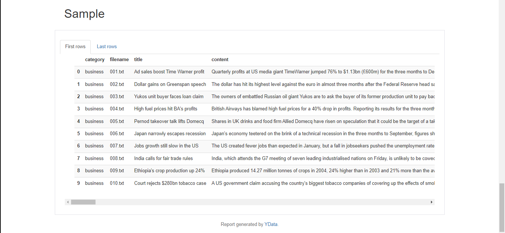Click title 'India calls for fair trade rules'

point(163,159)
